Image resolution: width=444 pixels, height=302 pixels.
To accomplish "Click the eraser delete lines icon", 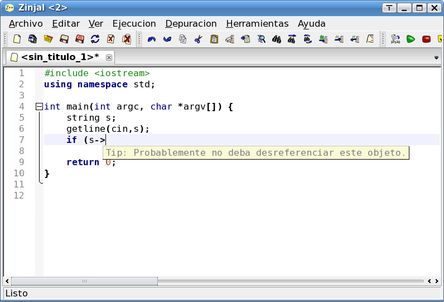I will (230, 39).
